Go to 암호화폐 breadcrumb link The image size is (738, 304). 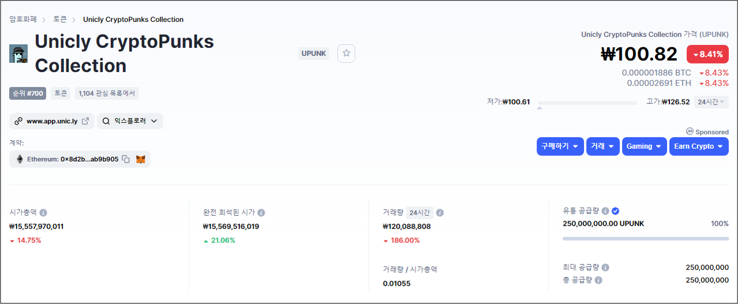(x=23, y=20)
